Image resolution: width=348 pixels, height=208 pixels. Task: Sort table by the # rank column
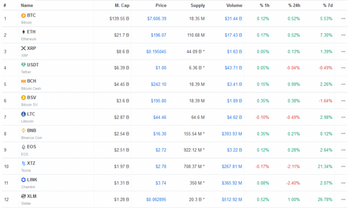5,5
